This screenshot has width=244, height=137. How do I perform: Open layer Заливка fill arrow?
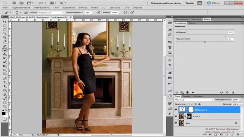point(241,104)
